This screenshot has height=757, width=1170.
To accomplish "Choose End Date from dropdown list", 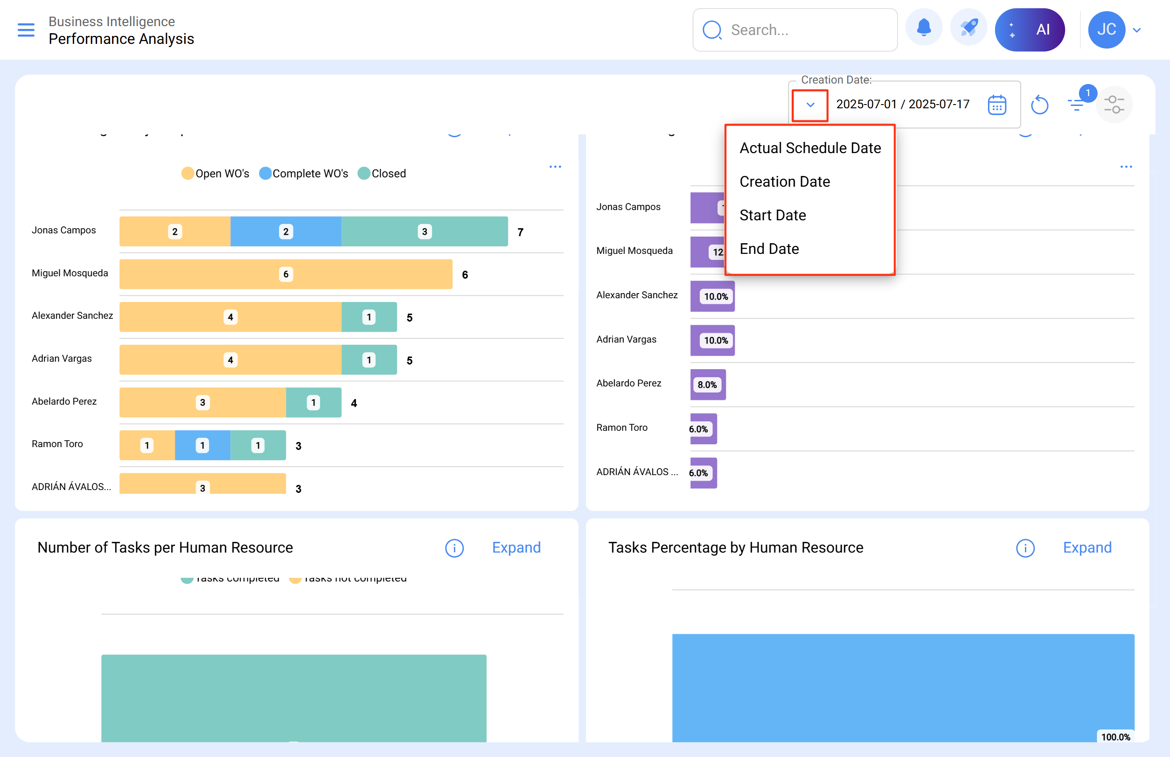I will [769, 249].
